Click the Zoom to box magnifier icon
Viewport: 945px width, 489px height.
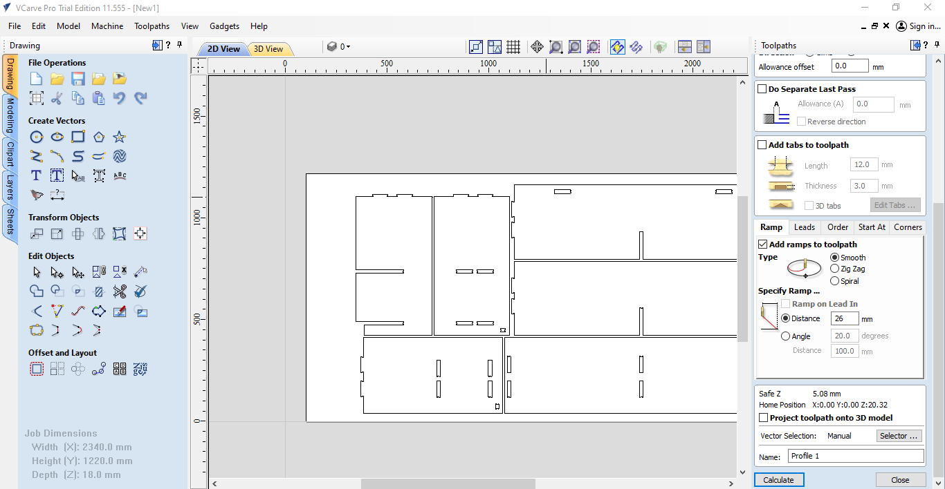click(556, 47)
